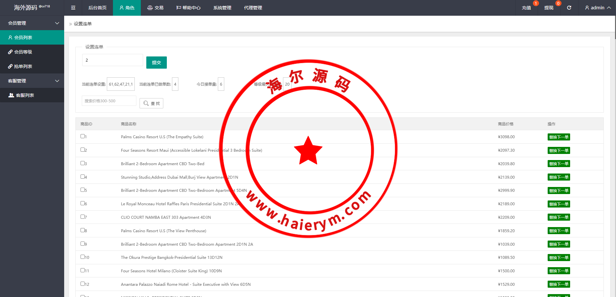Check the box for product ID 1
The height and width of the screenshot is (297, 616).
(82, 136)
